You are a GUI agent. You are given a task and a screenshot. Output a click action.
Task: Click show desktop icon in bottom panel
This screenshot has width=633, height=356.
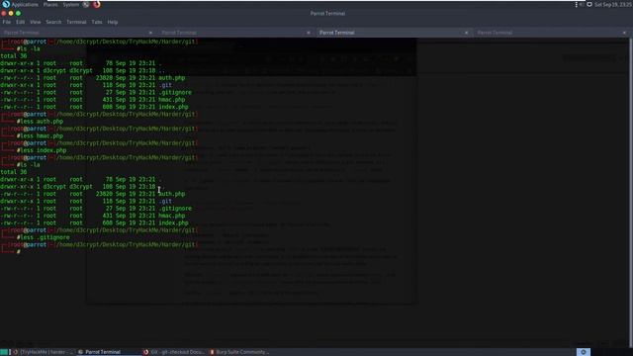pyautogui.click(x=4, y=352)
